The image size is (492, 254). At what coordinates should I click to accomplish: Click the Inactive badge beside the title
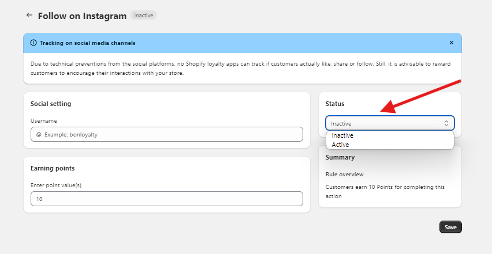click(143, 16)
